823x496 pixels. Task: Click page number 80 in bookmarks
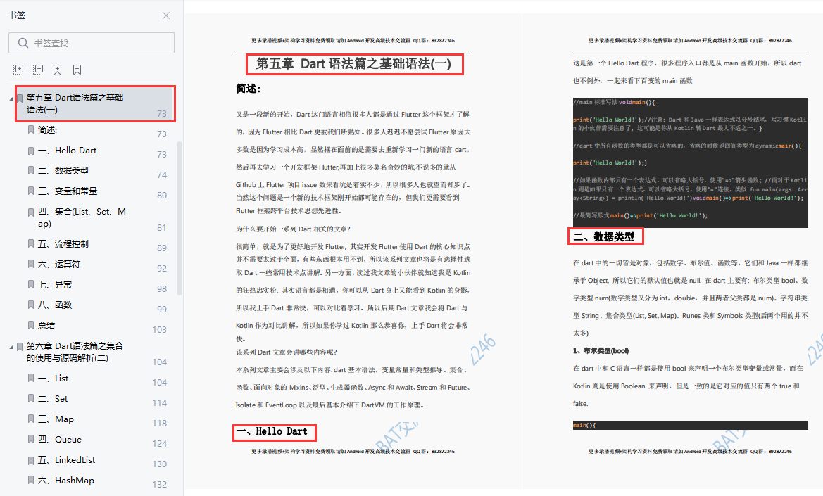pyautogui.click(x=162, y=196)
